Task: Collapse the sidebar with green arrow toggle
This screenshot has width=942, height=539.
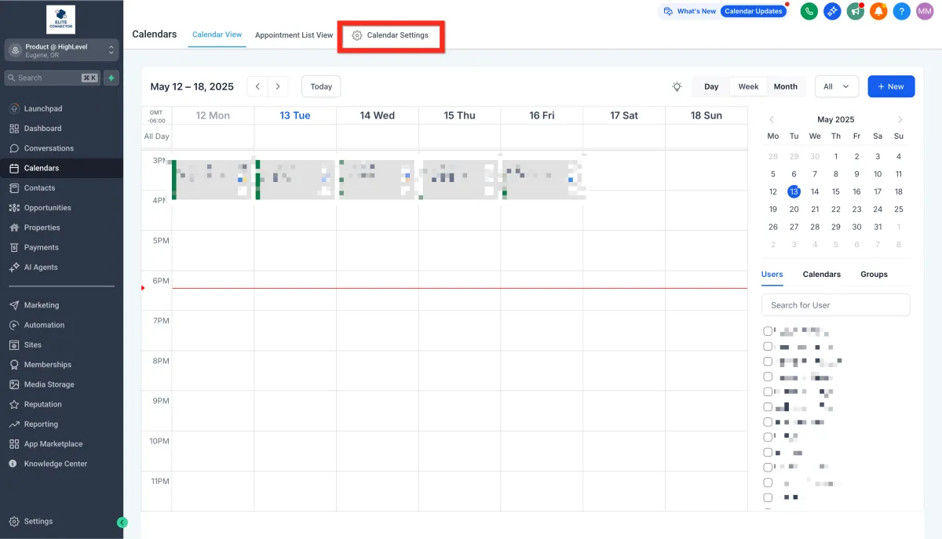Action: coord(122,522)
